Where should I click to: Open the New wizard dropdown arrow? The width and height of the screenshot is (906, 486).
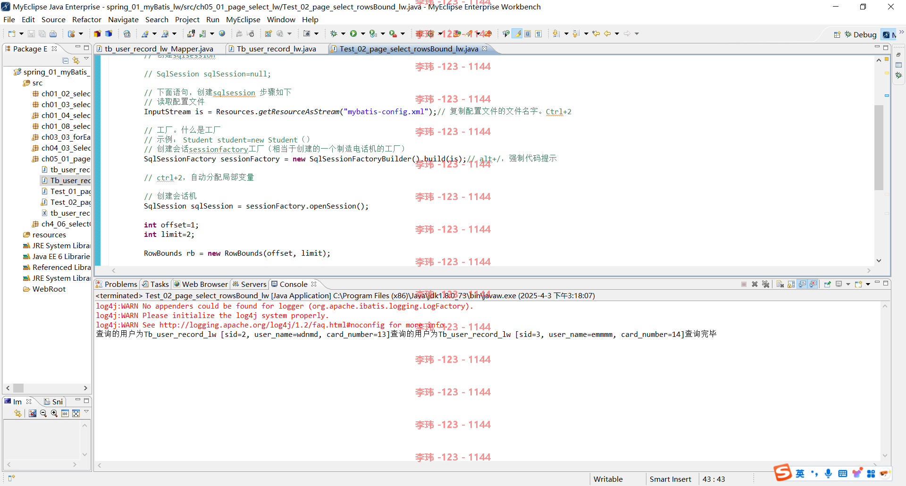coord(21,34)
